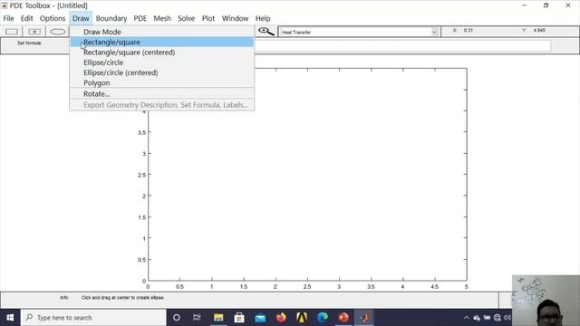Launch Microsoft Edge from the taskbar
This screenshot has height=326, width=580.
click(323, 318)
